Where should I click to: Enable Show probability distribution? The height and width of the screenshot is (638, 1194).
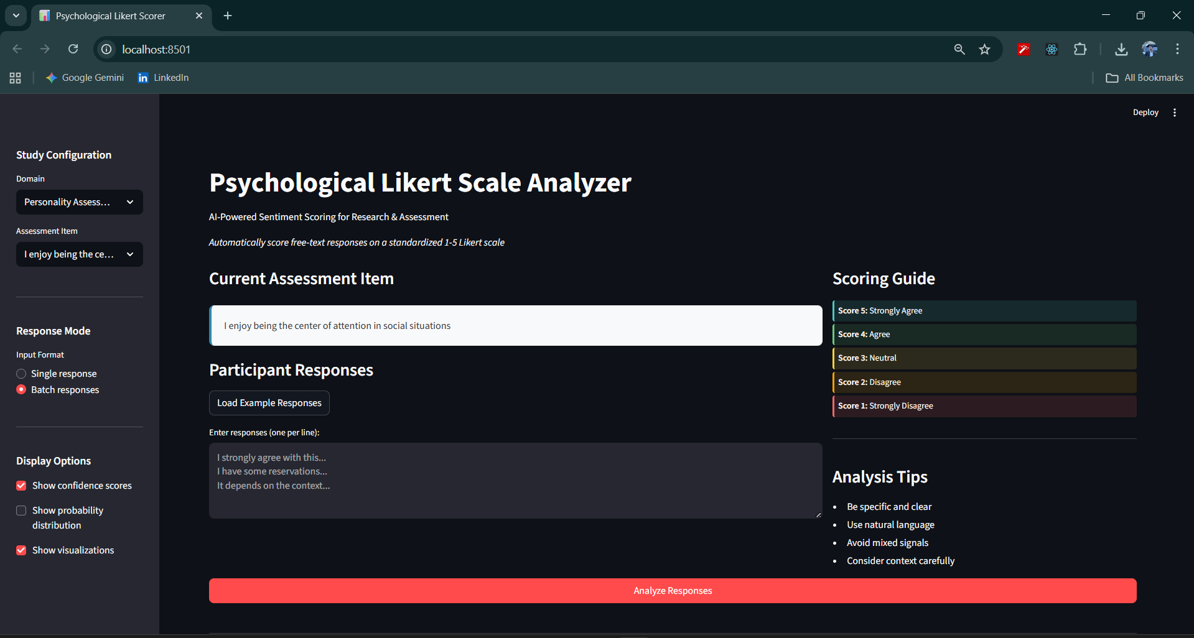pyautogui.click(x=21, y=510)
